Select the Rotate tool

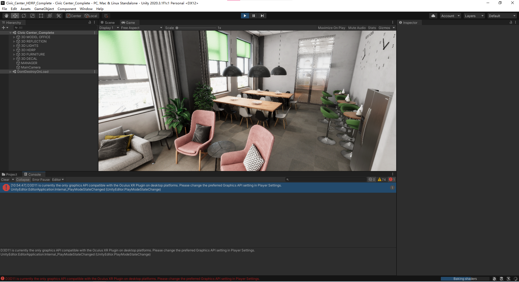24,15
